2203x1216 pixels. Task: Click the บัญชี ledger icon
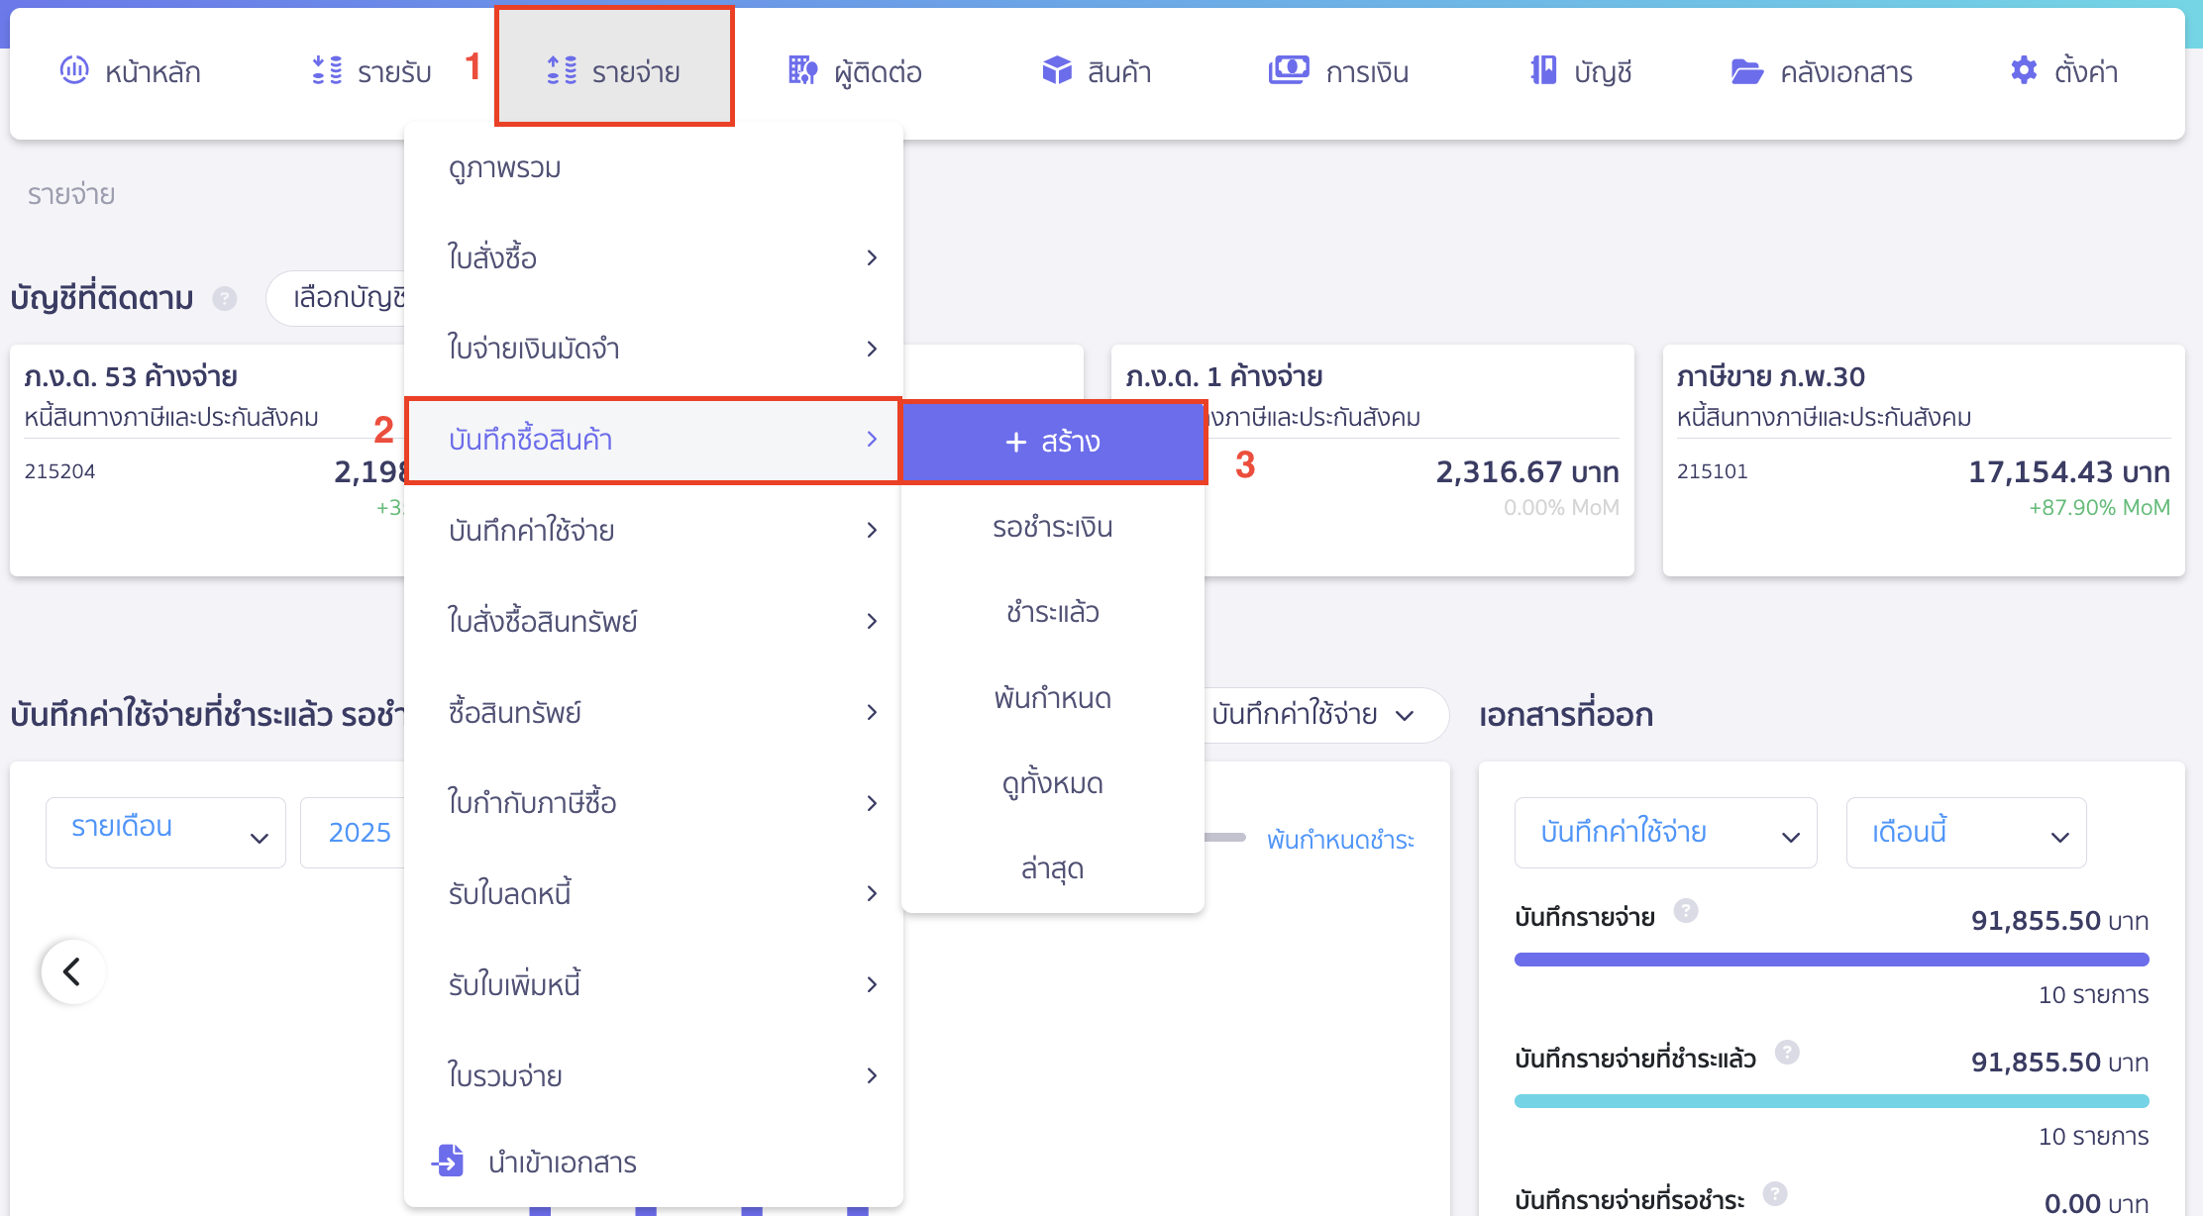[1543, 69]
